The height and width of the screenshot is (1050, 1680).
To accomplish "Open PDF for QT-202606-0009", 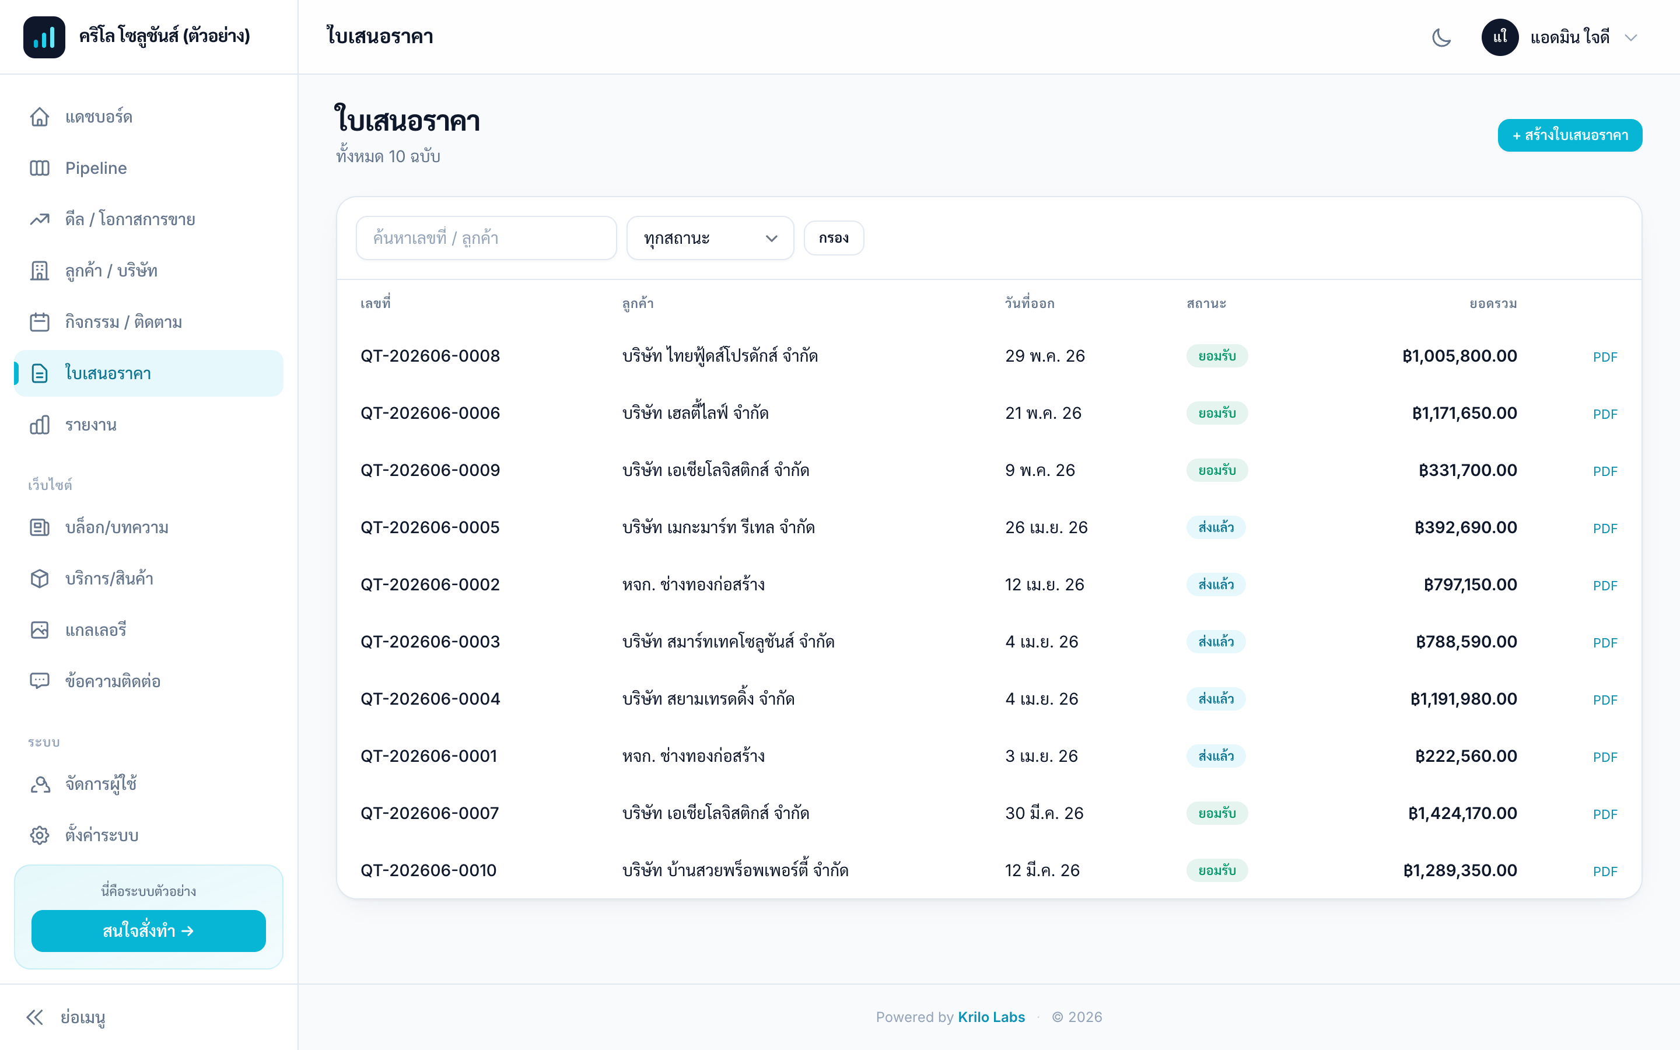I will click(x=1604, y=471).
